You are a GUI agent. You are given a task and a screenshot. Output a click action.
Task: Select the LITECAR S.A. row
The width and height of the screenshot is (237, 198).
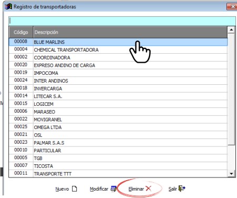click(x=118, y=96)
